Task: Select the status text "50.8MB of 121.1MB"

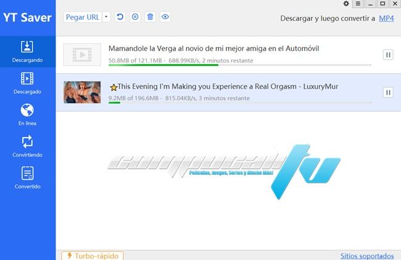Action: 135,61
